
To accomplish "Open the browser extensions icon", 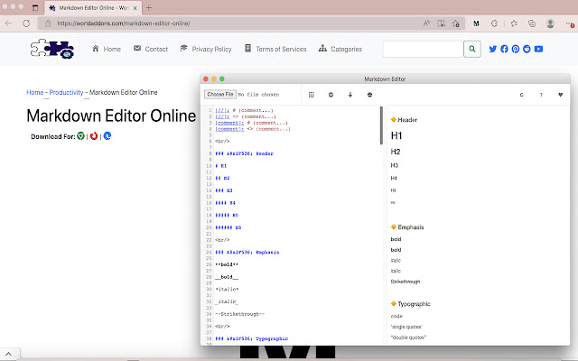I will 494,23.
